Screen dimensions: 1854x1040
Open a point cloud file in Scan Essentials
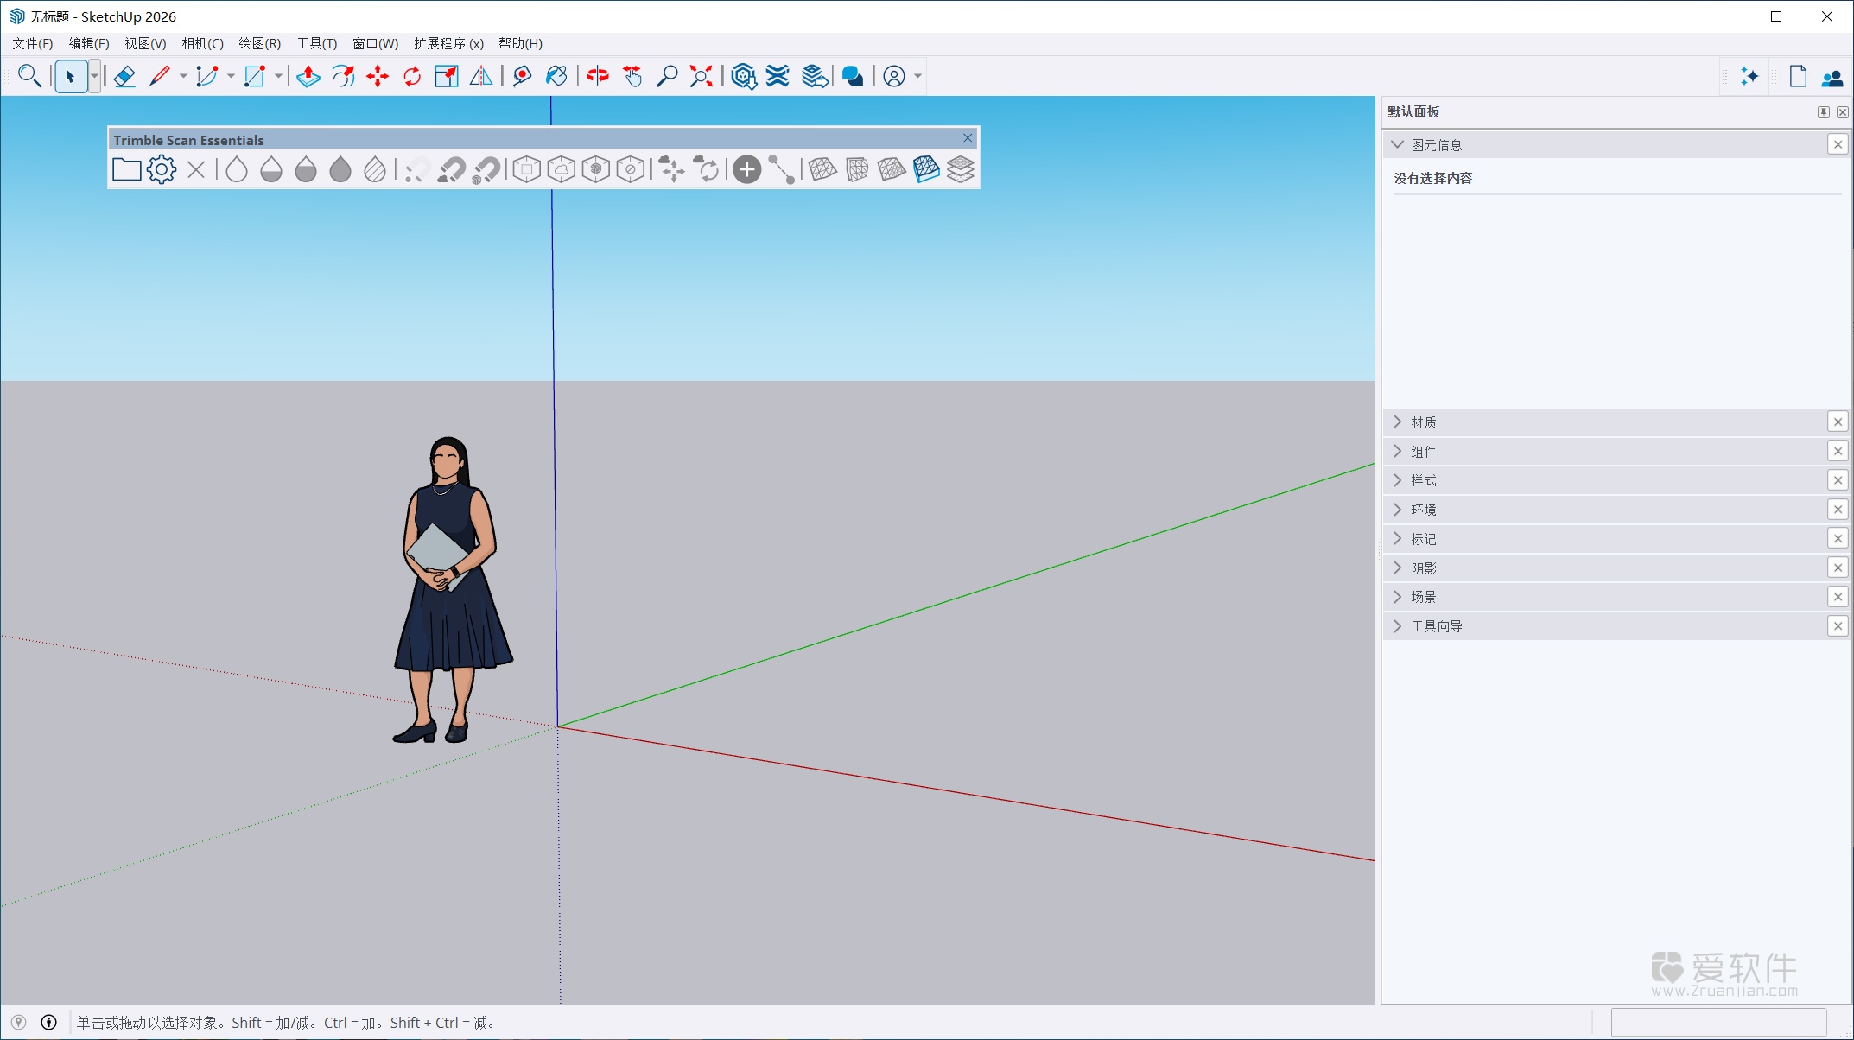click(126, 169)
